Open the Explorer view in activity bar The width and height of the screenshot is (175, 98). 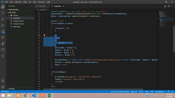tap(3, 7)
